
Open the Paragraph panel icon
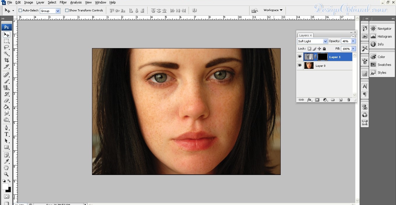[365, 94]
